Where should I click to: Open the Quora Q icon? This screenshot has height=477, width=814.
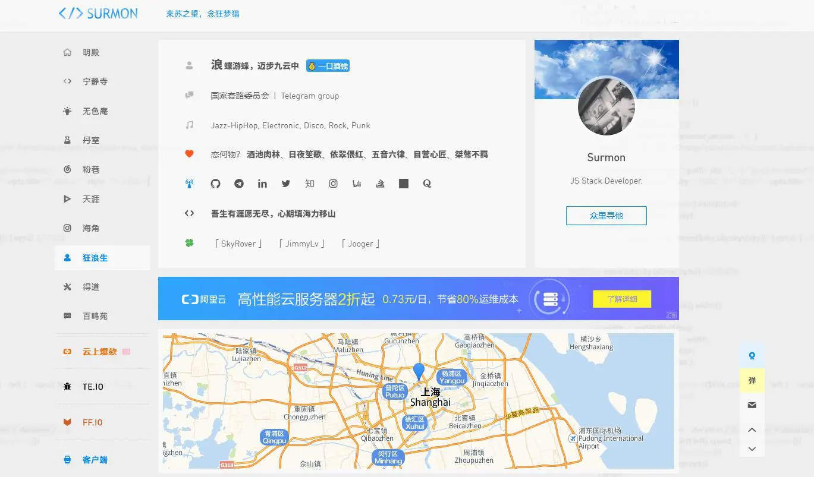pos(427,184)
